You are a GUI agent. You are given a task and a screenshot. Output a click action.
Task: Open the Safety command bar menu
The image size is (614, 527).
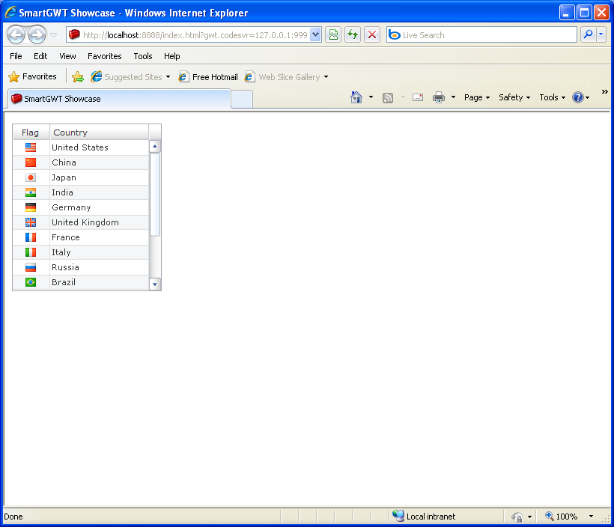pos(514,97)
